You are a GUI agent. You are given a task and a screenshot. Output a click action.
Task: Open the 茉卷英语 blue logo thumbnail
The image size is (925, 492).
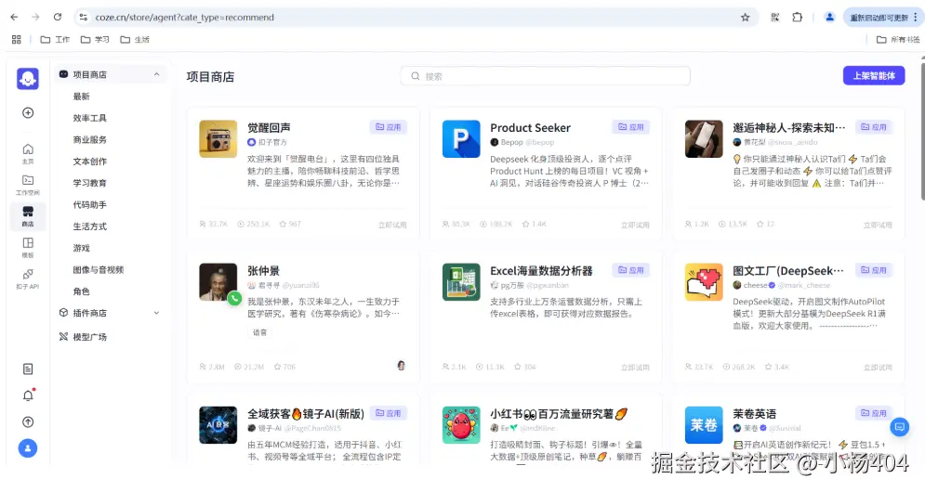(704, 425)
